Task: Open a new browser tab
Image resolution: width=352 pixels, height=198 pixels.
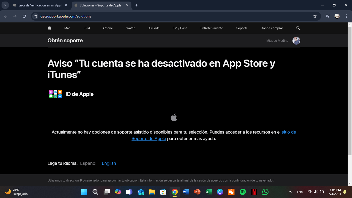Action: click(137, 5)
